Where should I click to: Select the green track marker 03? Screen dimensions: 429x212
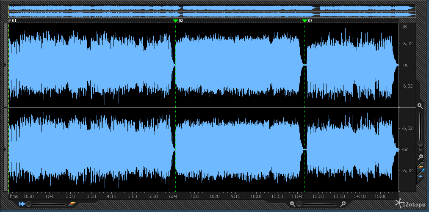pyautogui.click(x=304, y=20)
